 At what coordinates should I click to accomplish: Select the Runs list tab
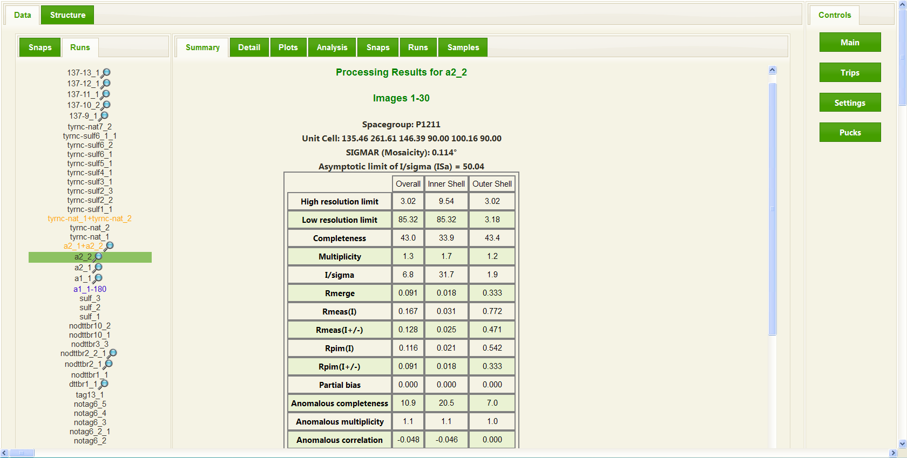point(80,47)
